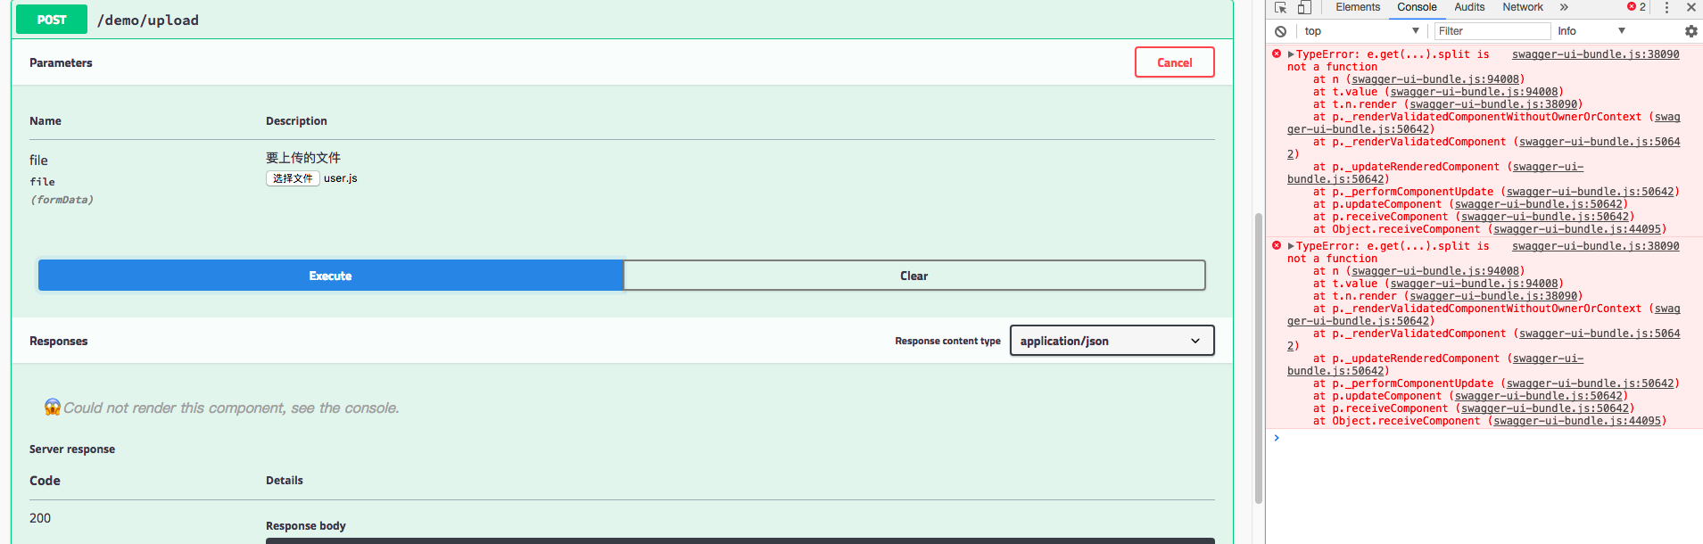Toggle the device toolbar icon in DevTools
The width and height of the screenshot is (1703, 544).
[1304, 7]
